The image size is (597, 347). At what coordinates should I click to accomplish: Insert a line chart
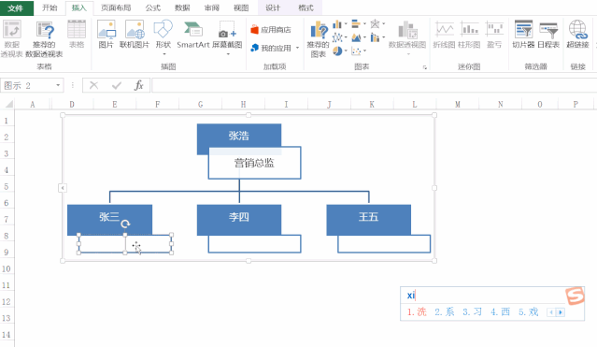click(337, 37)
